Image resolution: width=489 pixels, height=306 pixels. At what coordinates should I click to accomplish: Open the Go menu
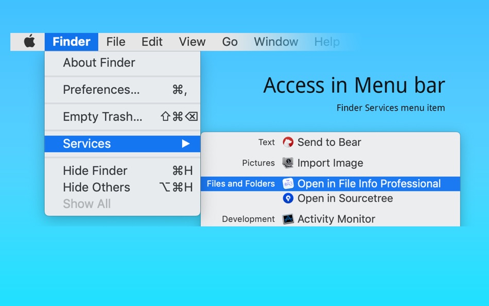[x=230, y=42]
